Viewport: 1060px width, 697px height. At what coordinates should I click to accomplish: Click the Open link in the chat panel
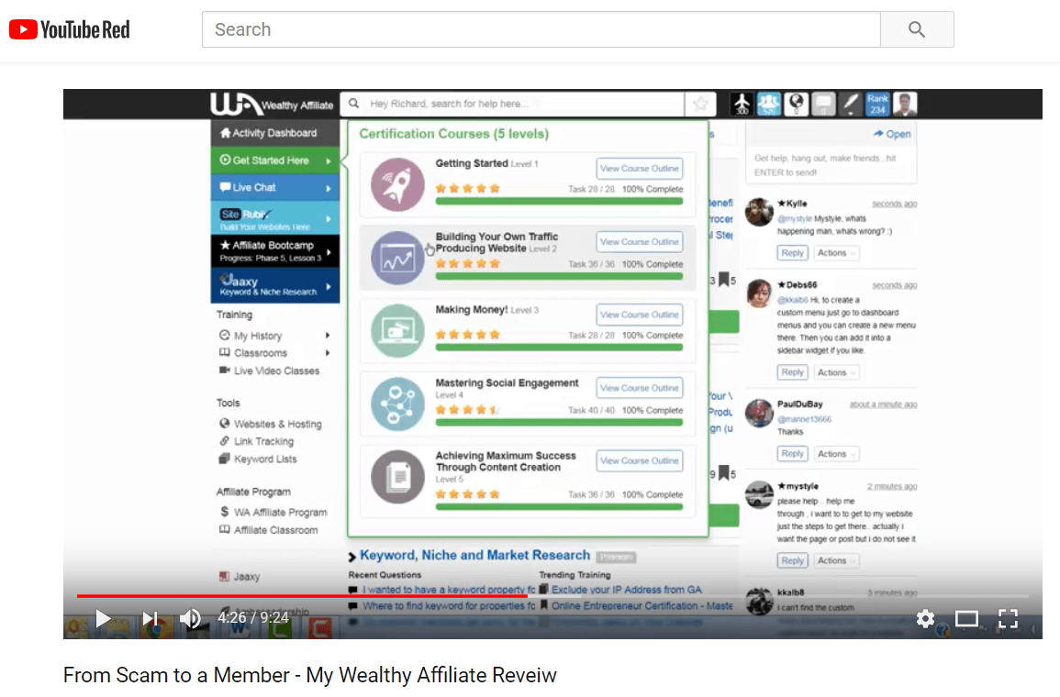pos(892,134)
